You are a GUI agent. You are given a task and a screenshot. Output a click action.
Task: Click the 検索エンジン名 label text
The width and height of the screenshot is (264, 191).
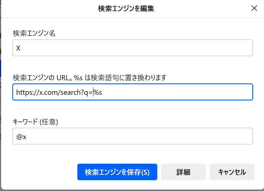coord(34,34)
